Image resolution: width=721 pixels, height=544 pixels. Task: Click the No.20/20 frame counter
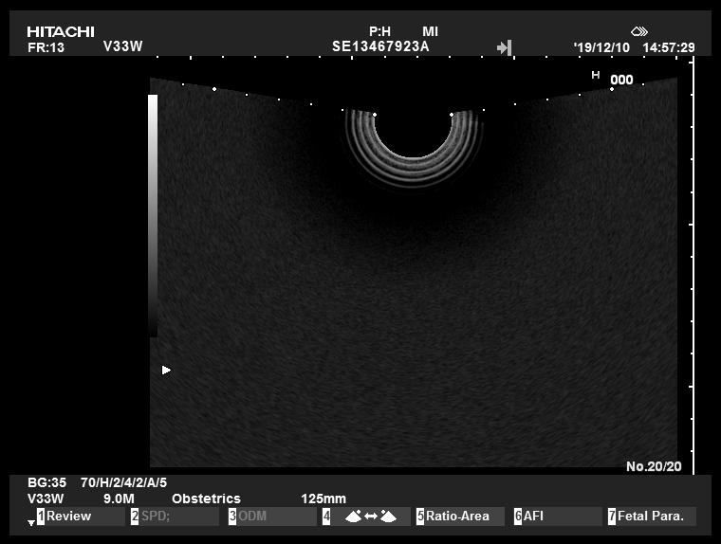point(654,466)
